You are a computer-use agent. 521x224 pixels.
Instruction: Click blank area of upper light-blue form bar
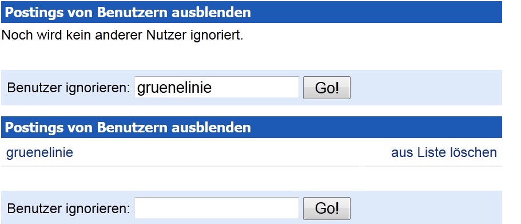(x=425, y=88)
